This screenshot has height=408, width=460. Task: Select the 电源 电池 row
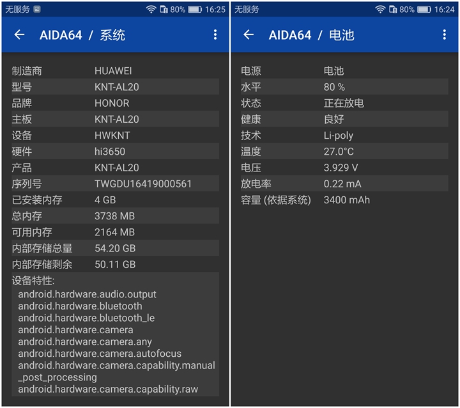344,71
